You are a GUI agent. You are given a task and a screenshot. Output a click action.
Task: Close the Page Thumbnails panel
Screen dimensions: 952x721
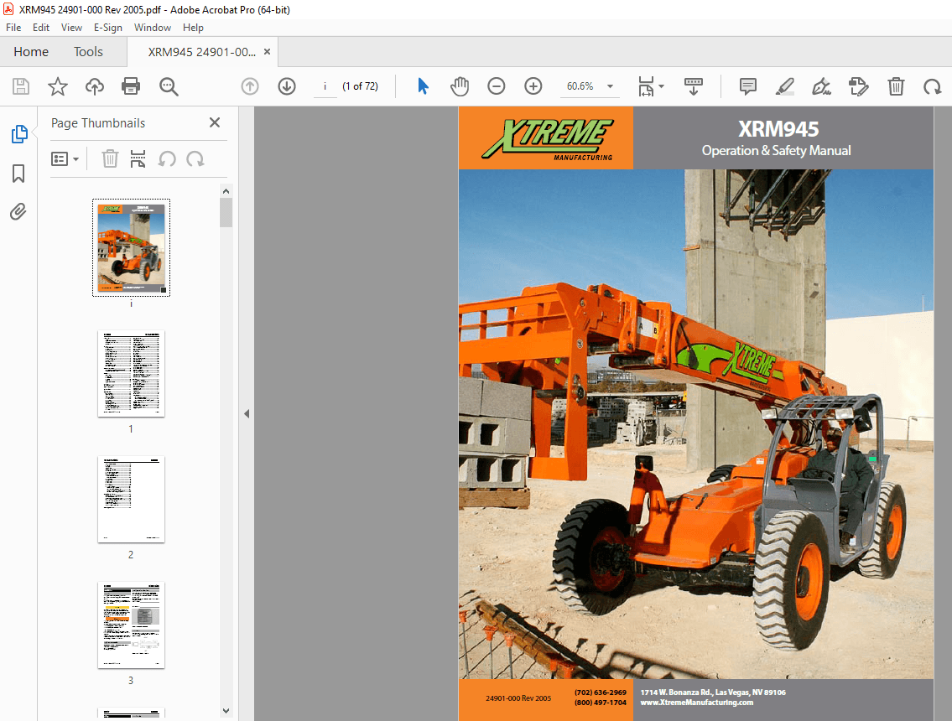214,122
